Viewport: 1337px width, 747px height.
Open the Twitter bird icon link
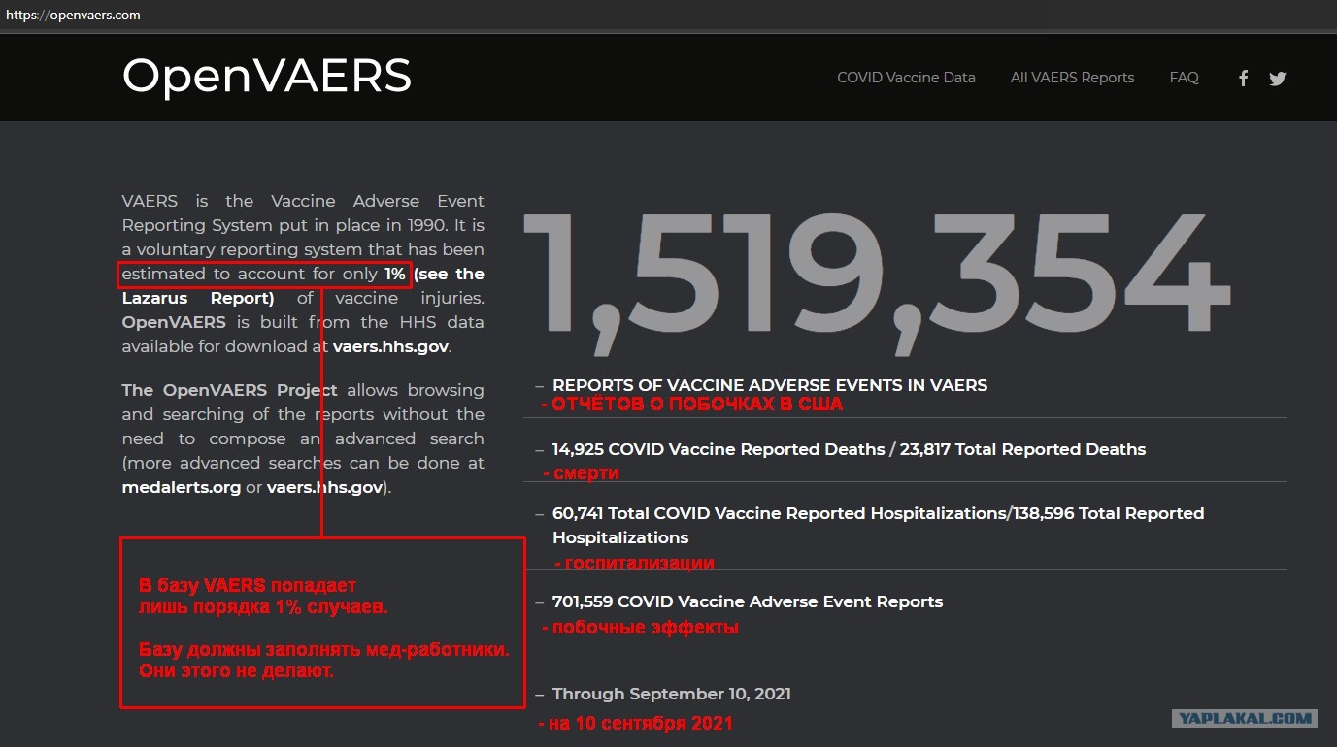pos(1278,79)
